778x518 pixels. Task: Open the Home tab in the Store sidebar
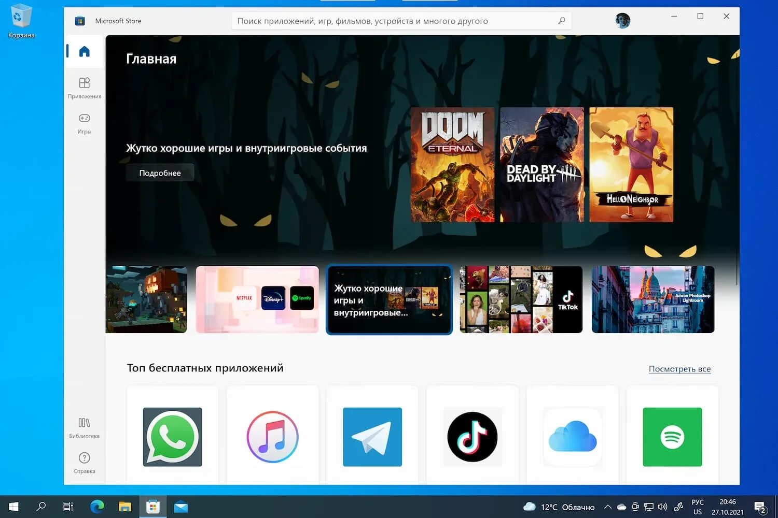(84, 51)
